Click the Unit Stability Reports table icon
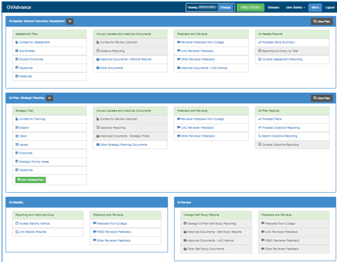 coord(17,232)
